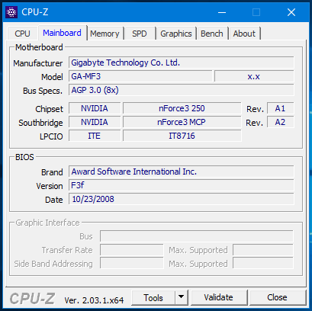Viewport: 312px width, 311px height.
Task: Click the LPCIO label
Action: [x=51, y=136]
